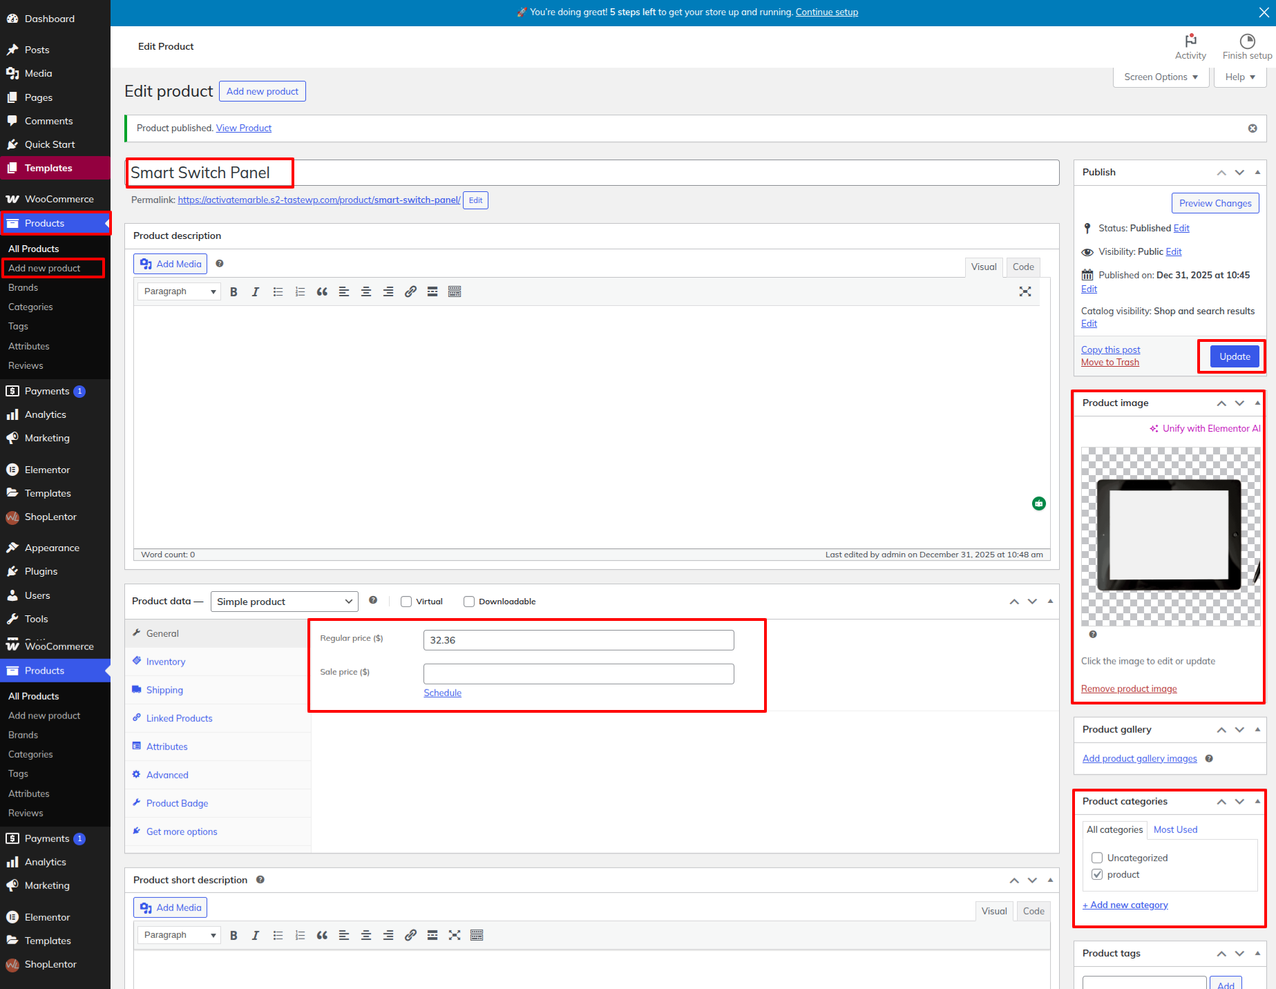
Task: Click insert link icon in Product description toolbar
Action: (x=410, y=291)
